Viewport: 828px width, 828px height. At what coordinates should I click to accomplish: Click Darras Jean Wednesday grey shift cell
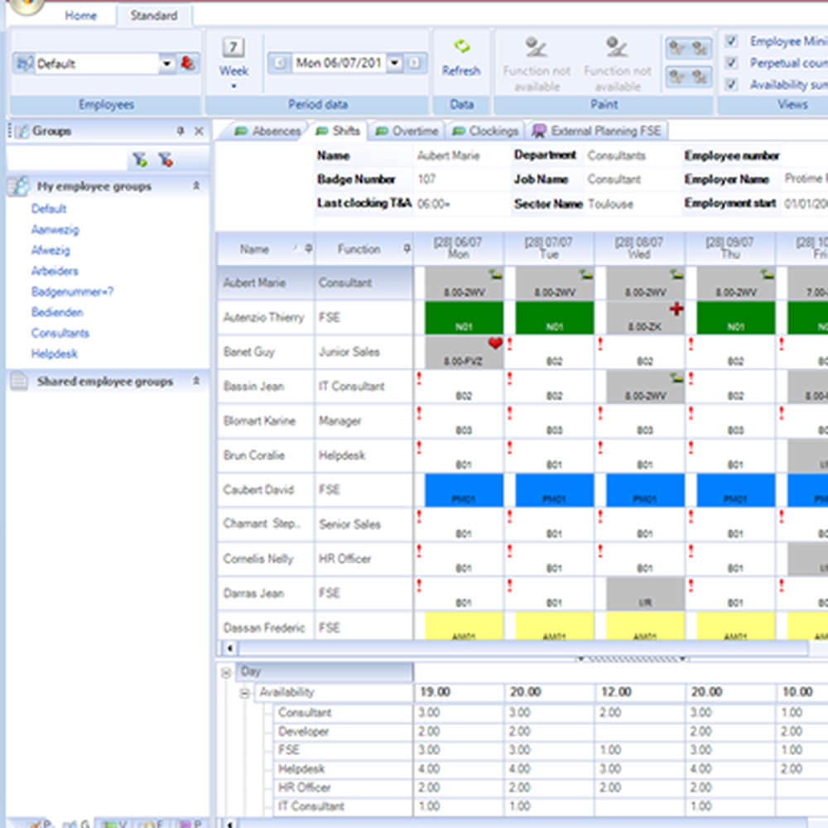coord(645,593)
